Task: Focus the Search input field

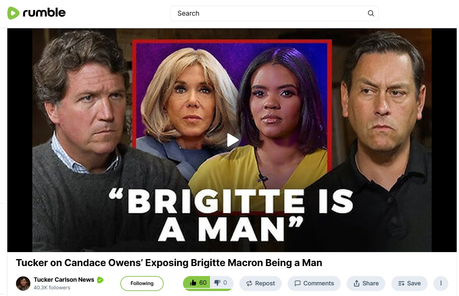Action: point(270,13)
